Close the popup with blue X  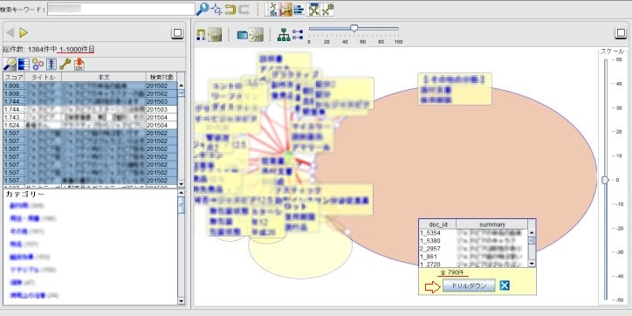(x=505, y=285)
